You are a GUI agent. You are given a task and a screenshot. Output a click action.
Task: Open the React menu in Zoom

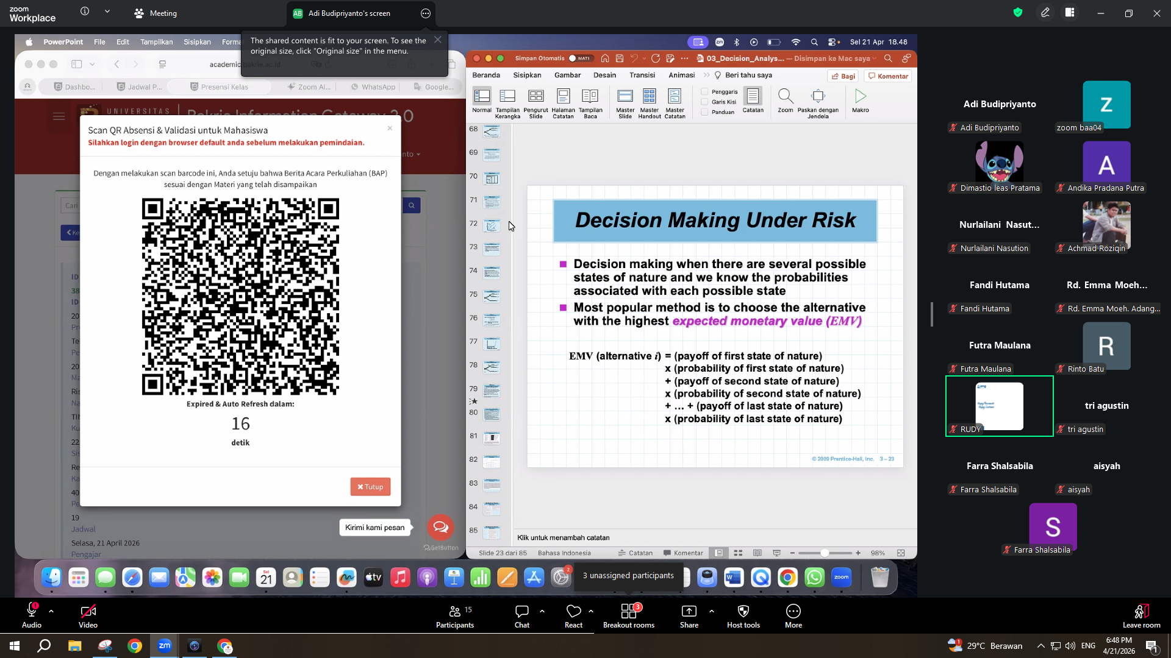(x=573, y=616)
